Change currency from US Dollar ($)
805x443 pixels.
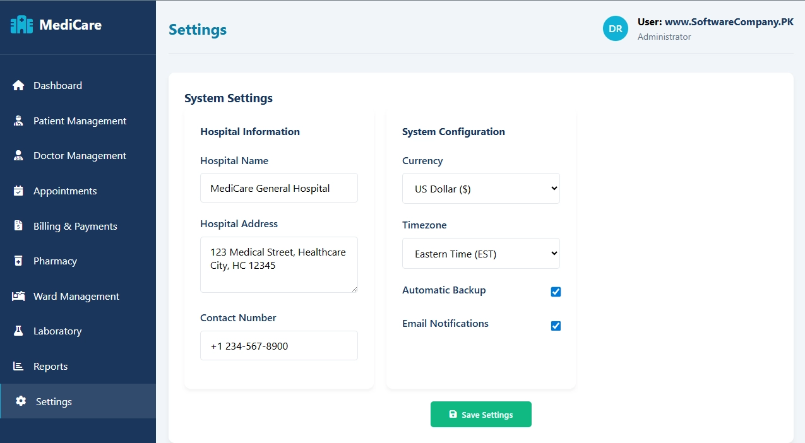click(480, 188)
